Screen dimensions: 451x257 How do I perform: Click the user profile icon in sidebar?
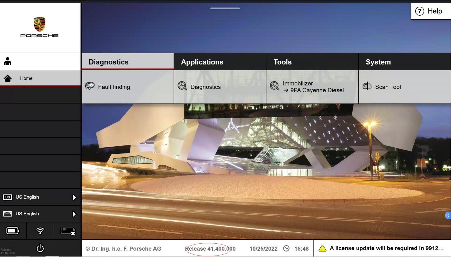[8, 61]
